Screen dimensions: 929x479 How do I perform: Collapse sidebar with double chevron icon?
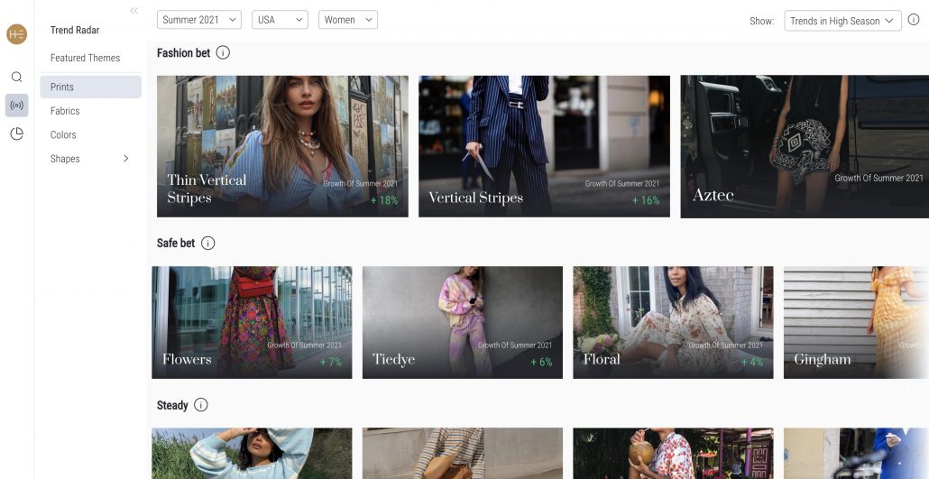[x=133, y=11]
